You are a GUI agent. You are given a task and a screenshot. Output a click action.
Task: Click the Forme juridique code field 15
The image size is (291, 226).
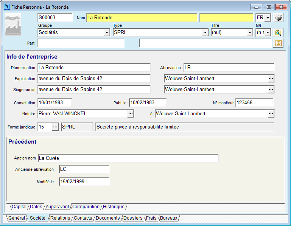pyautogui.click(x=45, y=127)
